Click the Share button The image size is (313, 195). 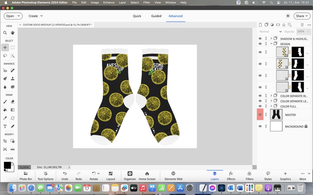click(301, 16)
